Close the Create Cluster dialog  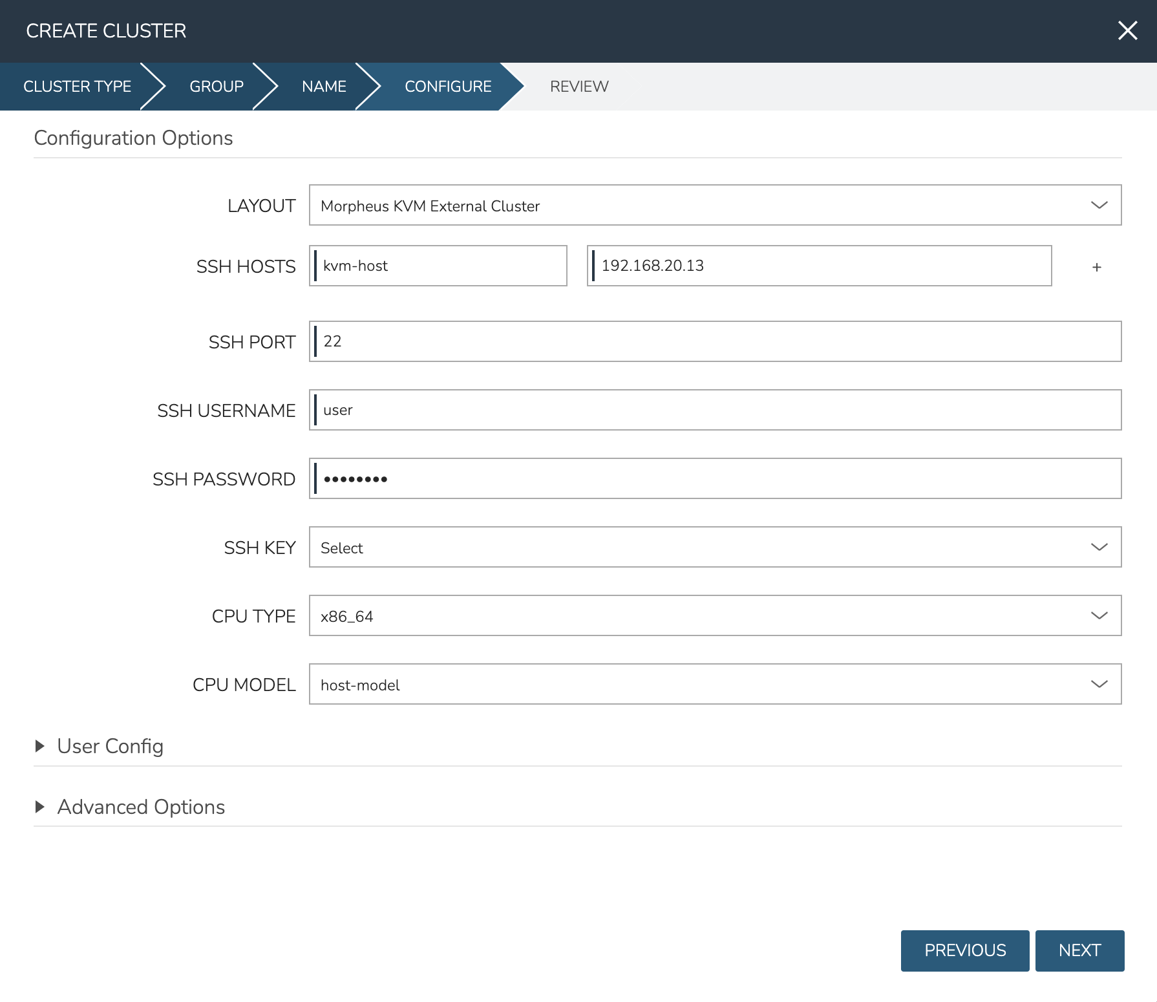[x=1127, y=30]
